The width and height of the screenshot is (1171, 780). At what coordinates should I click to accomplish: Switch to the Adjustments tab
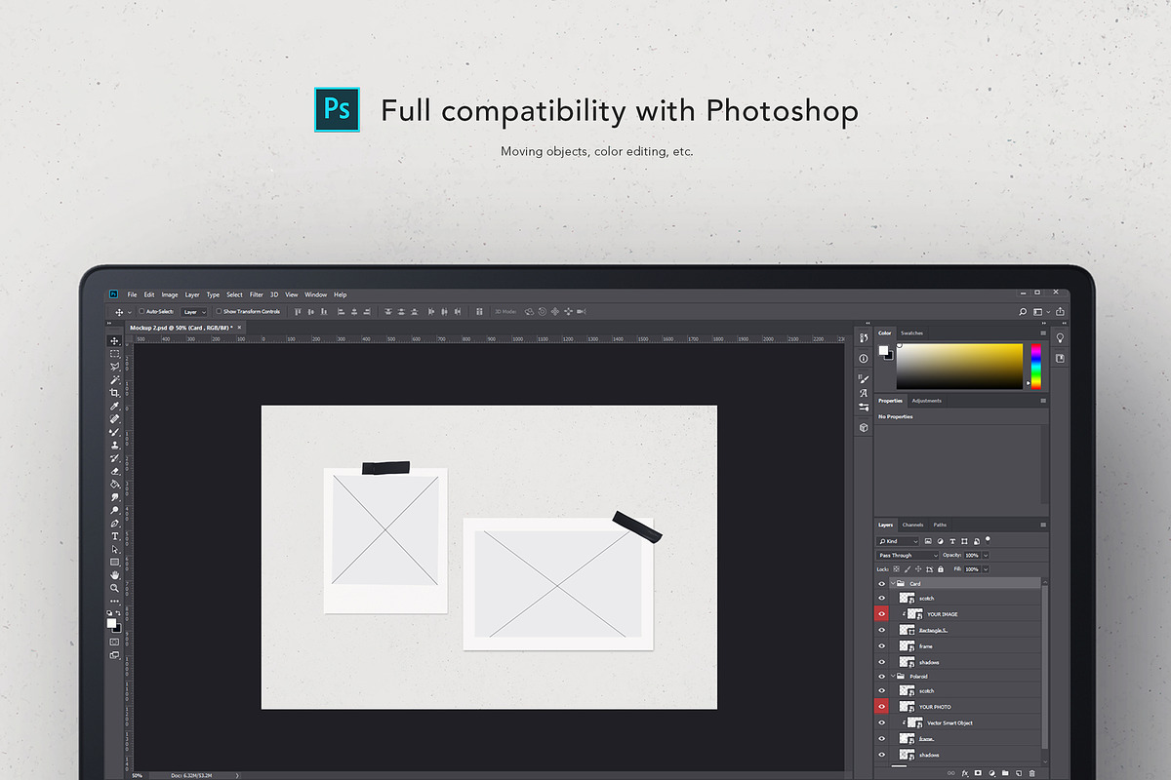coord(927,401)
